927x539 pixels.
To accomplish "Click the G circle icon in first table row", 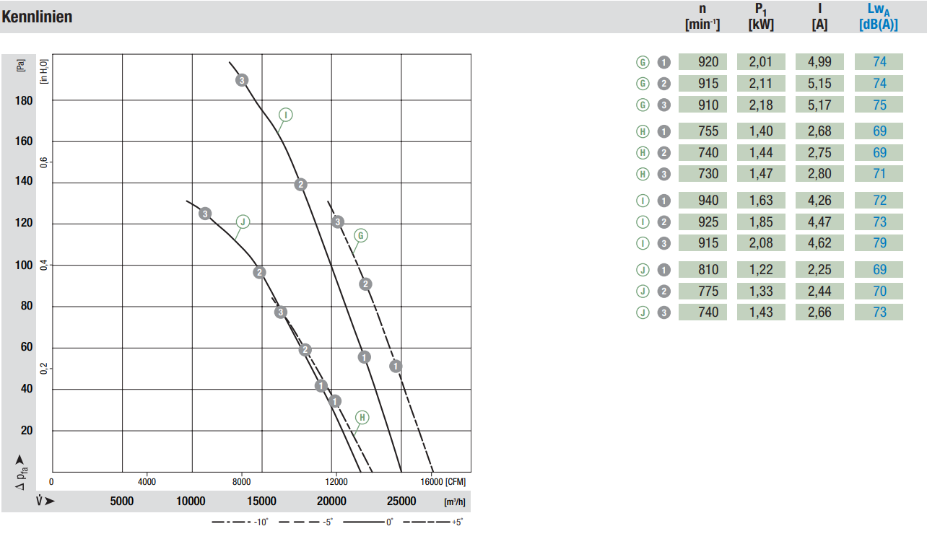I will [x=643, y=62].
